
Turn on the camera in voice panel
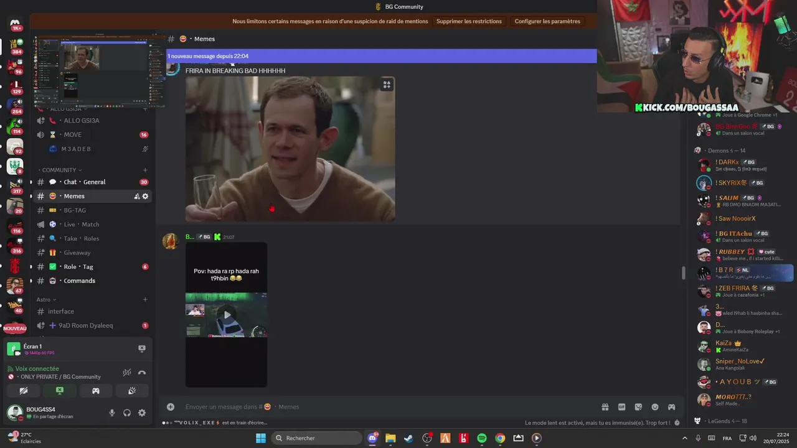24,391
